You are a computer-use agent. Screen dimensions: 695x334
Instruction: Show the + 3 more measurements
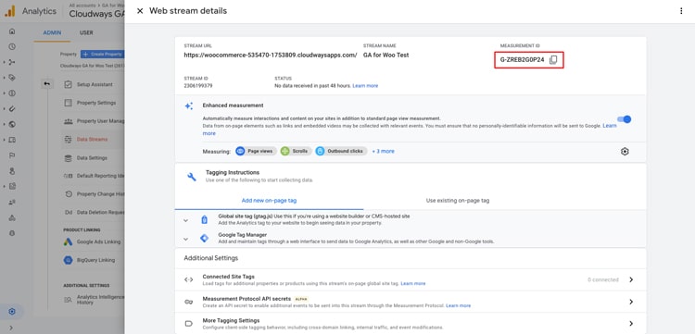click(383, 152)
